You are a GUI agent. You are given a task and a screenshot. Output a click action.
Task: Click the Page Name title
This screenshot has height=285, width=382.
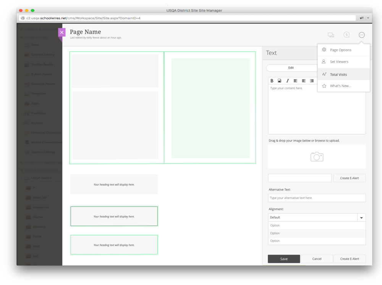tap(85, 32)
